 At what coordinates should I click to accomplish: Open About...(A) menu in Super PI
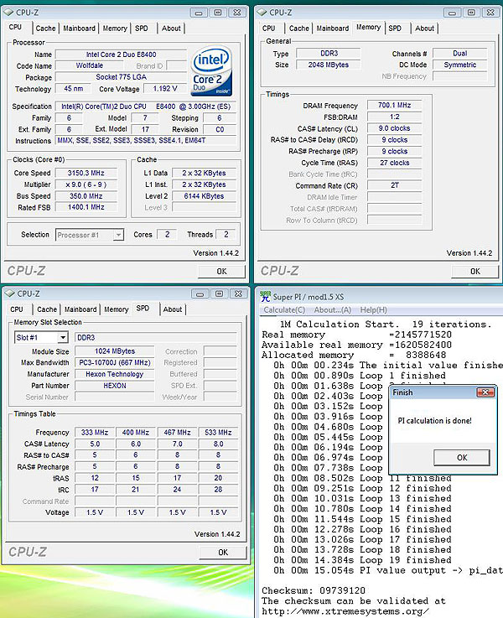click(x=333, y=310)
